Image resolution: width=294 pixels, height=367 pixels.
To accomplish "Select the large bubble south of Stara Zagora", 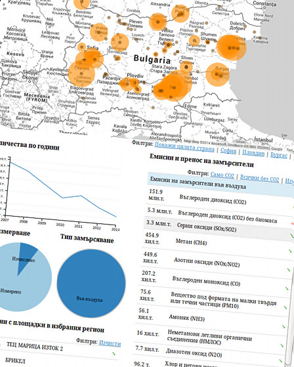I will coord(173,87).
